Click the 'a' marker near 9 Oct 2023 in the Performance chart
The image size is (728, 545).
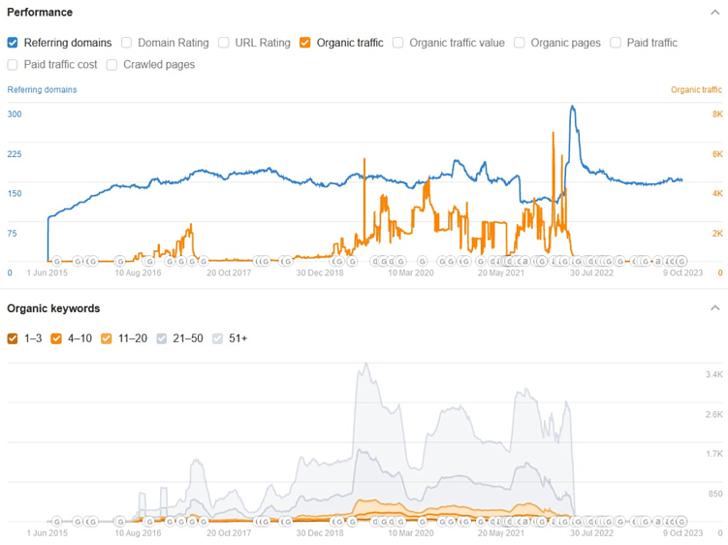point(657,262)
